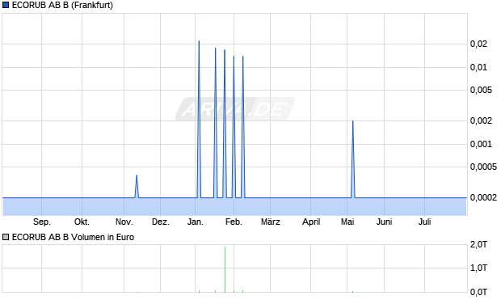The width and height of the screenshot is (501, 300).
Task: Click the 'Okt.' month axis label
Action: pos(82,222)
